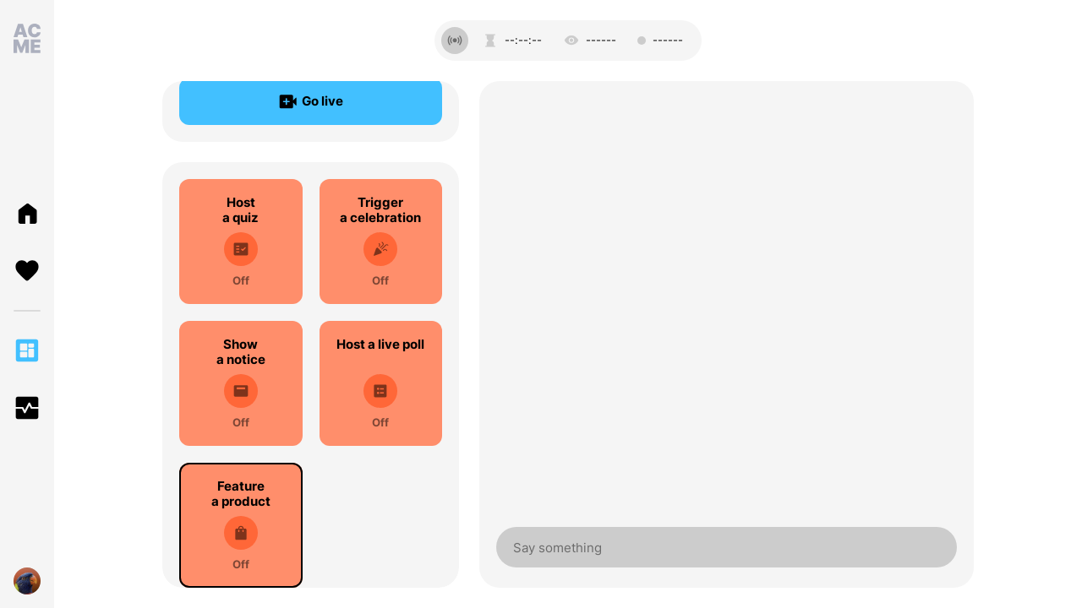
Task: Open favorites heart icon in sidebar
Action: (x=27, y=271)
